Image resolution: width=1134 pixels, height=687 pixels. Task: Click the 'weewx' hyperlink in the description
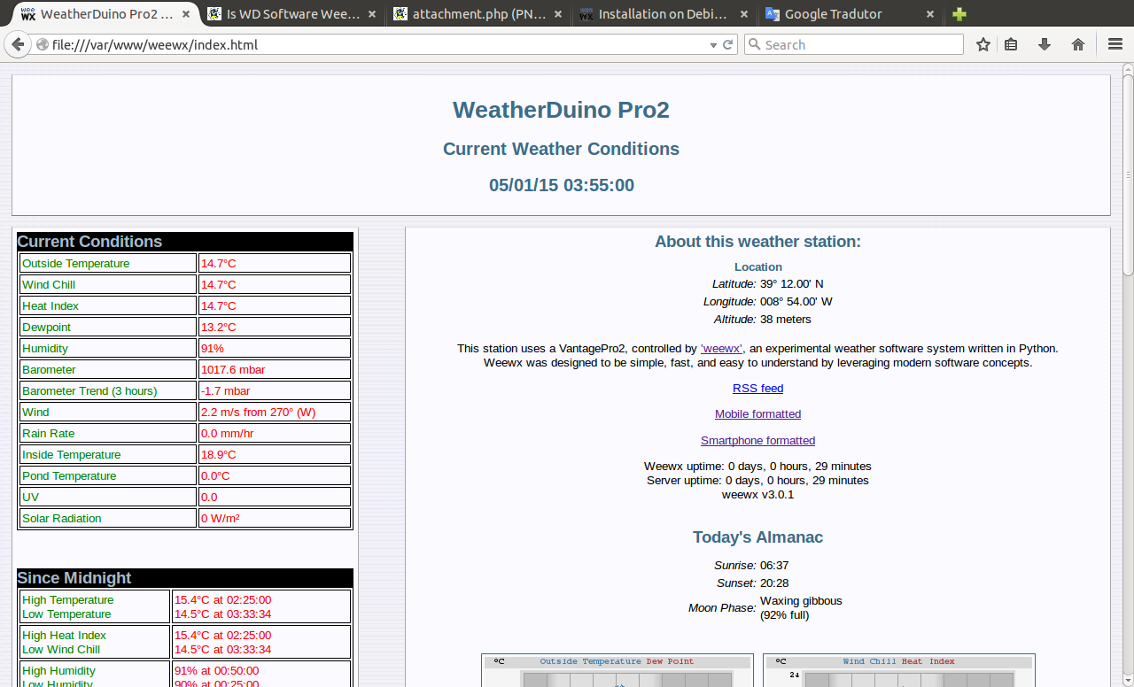(721, 349)
